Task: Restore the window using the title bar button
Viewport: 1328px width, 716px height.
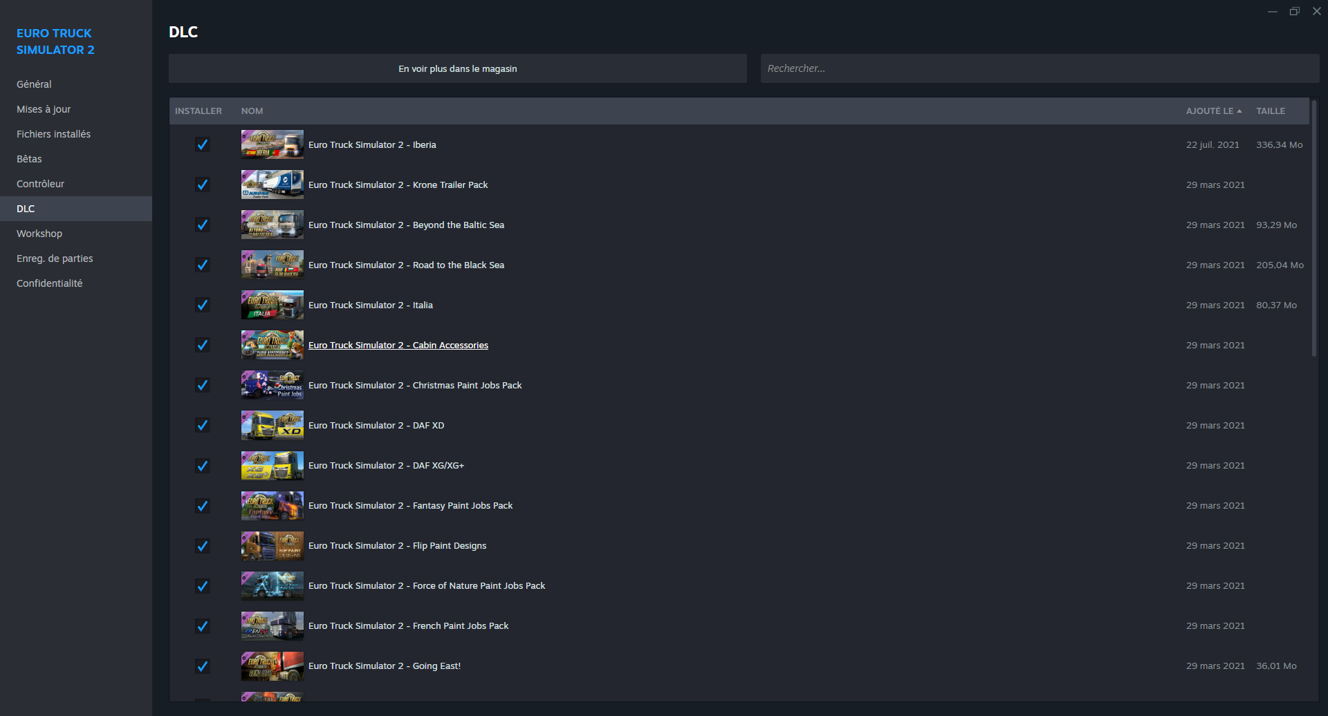Action: pos(1294,11)
